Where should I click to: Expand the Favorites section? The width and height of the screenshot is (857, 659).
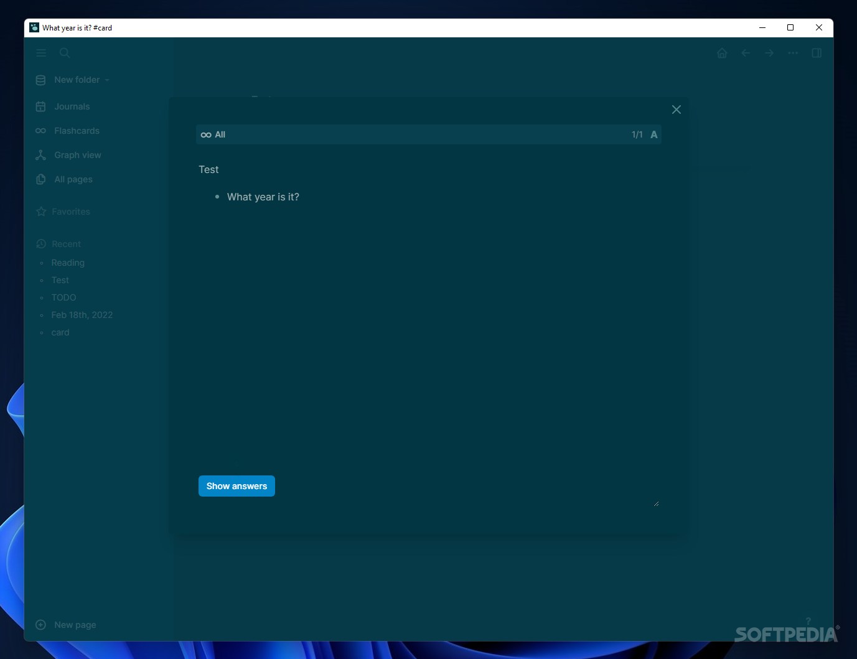point(71,212)
